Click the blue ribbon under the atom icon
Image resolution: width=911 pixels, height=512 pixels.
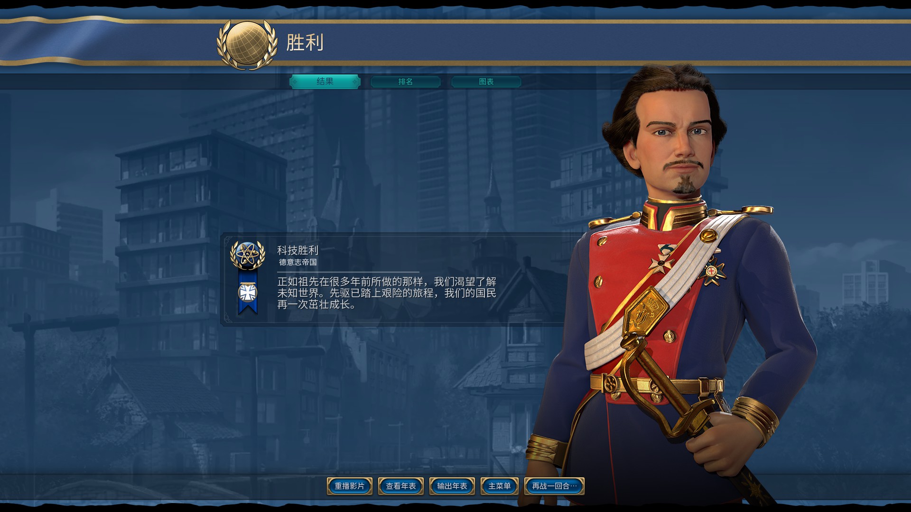pos(248,292)
